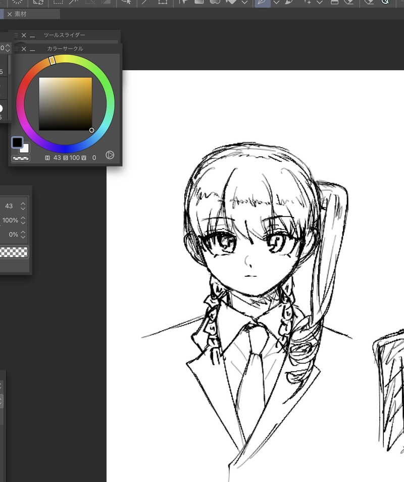
Task: Close the ツールスライダー panel
Action: (x=24, y=35)
